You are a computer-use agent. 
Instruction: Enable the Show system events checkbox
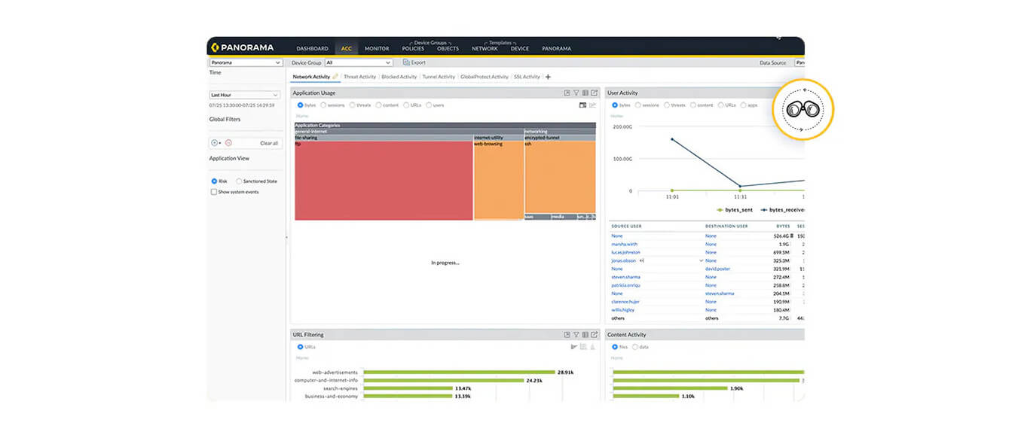214,192
